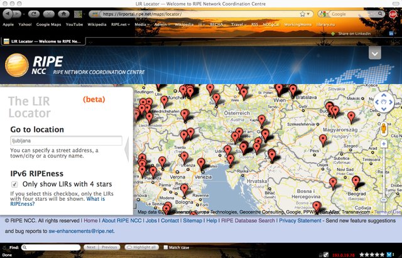This screenshot has height=258, width=402.
Task: Toggle Only show LIRs with 4 stars
Action: 14,184
